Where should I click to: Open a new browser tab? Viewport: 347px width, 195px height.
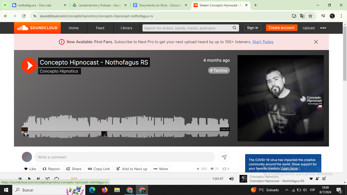[x=256, y=5]
